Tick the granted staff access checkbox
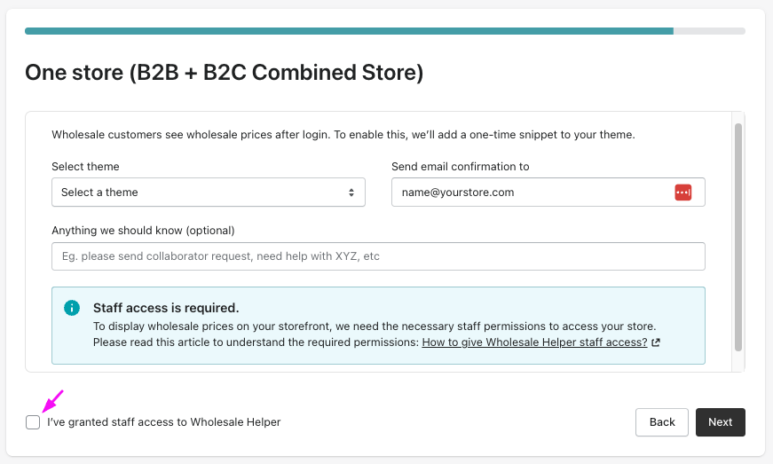Viewport: 773px width, 464px height. pos(33,422)
